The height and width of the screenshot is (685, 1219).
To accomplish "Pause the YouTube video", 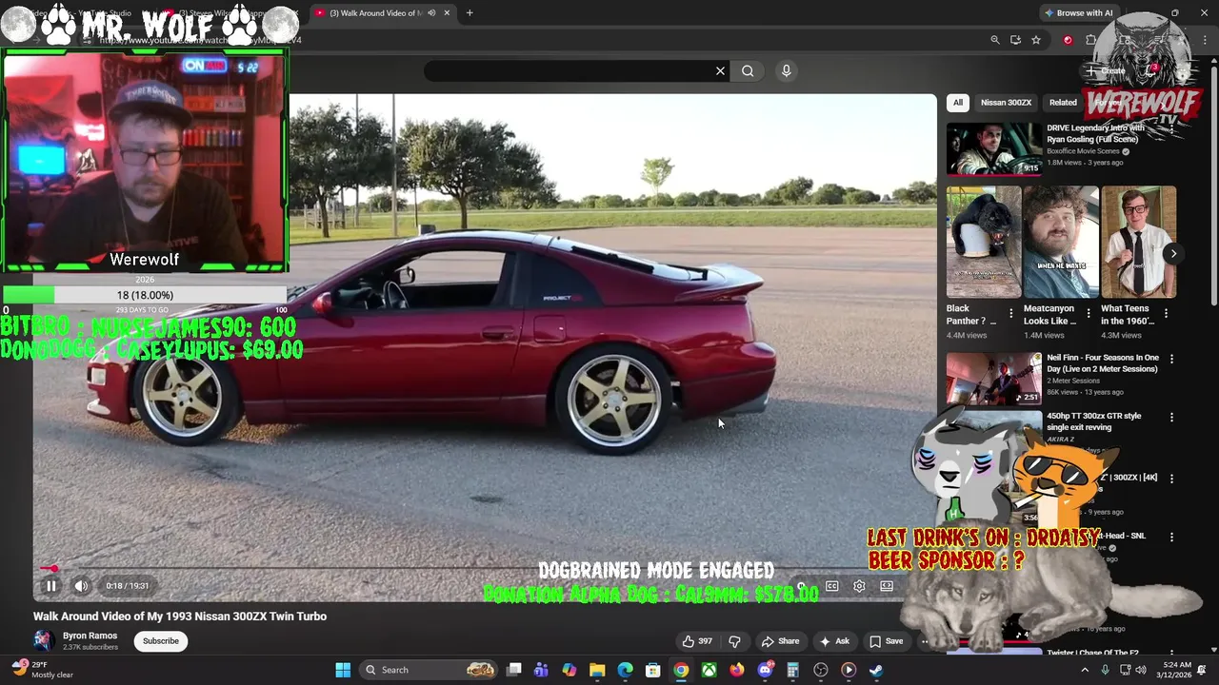I will coord(51,586).
